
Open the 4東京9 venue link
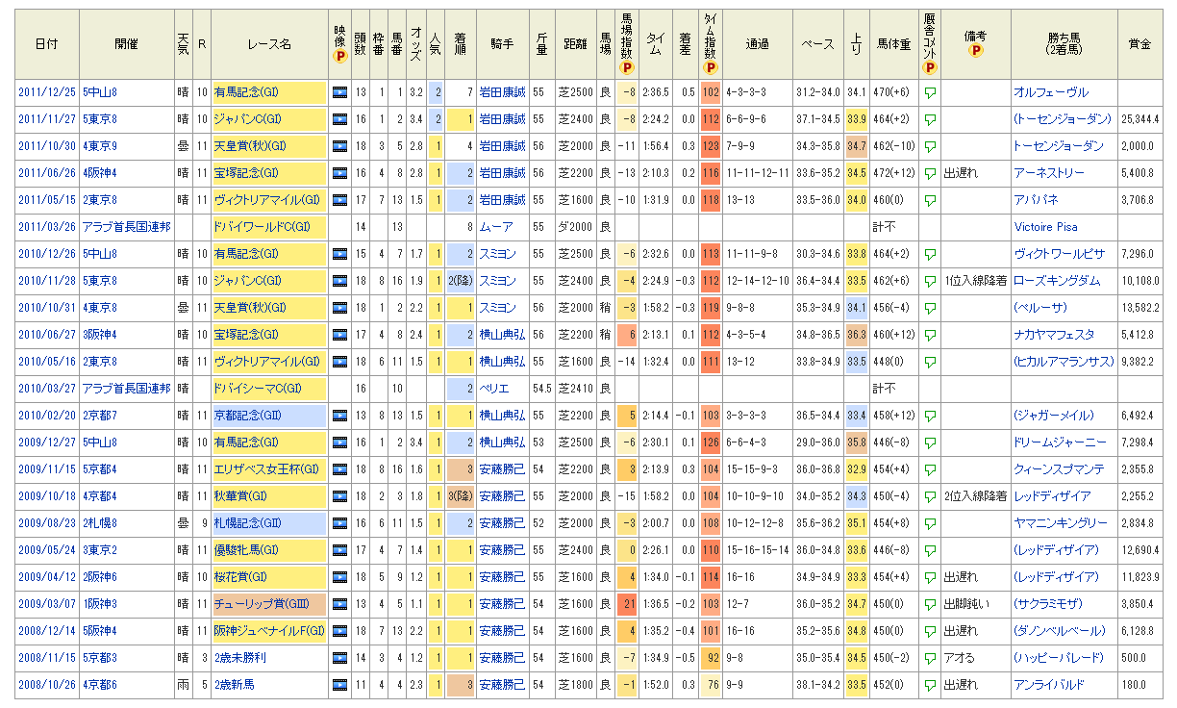click(99, 146)
